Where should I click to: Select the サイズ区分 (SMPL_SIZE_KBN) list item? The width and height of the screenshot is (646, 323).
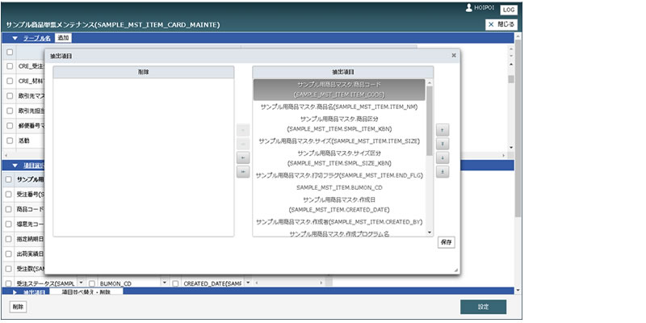(339, 157)
